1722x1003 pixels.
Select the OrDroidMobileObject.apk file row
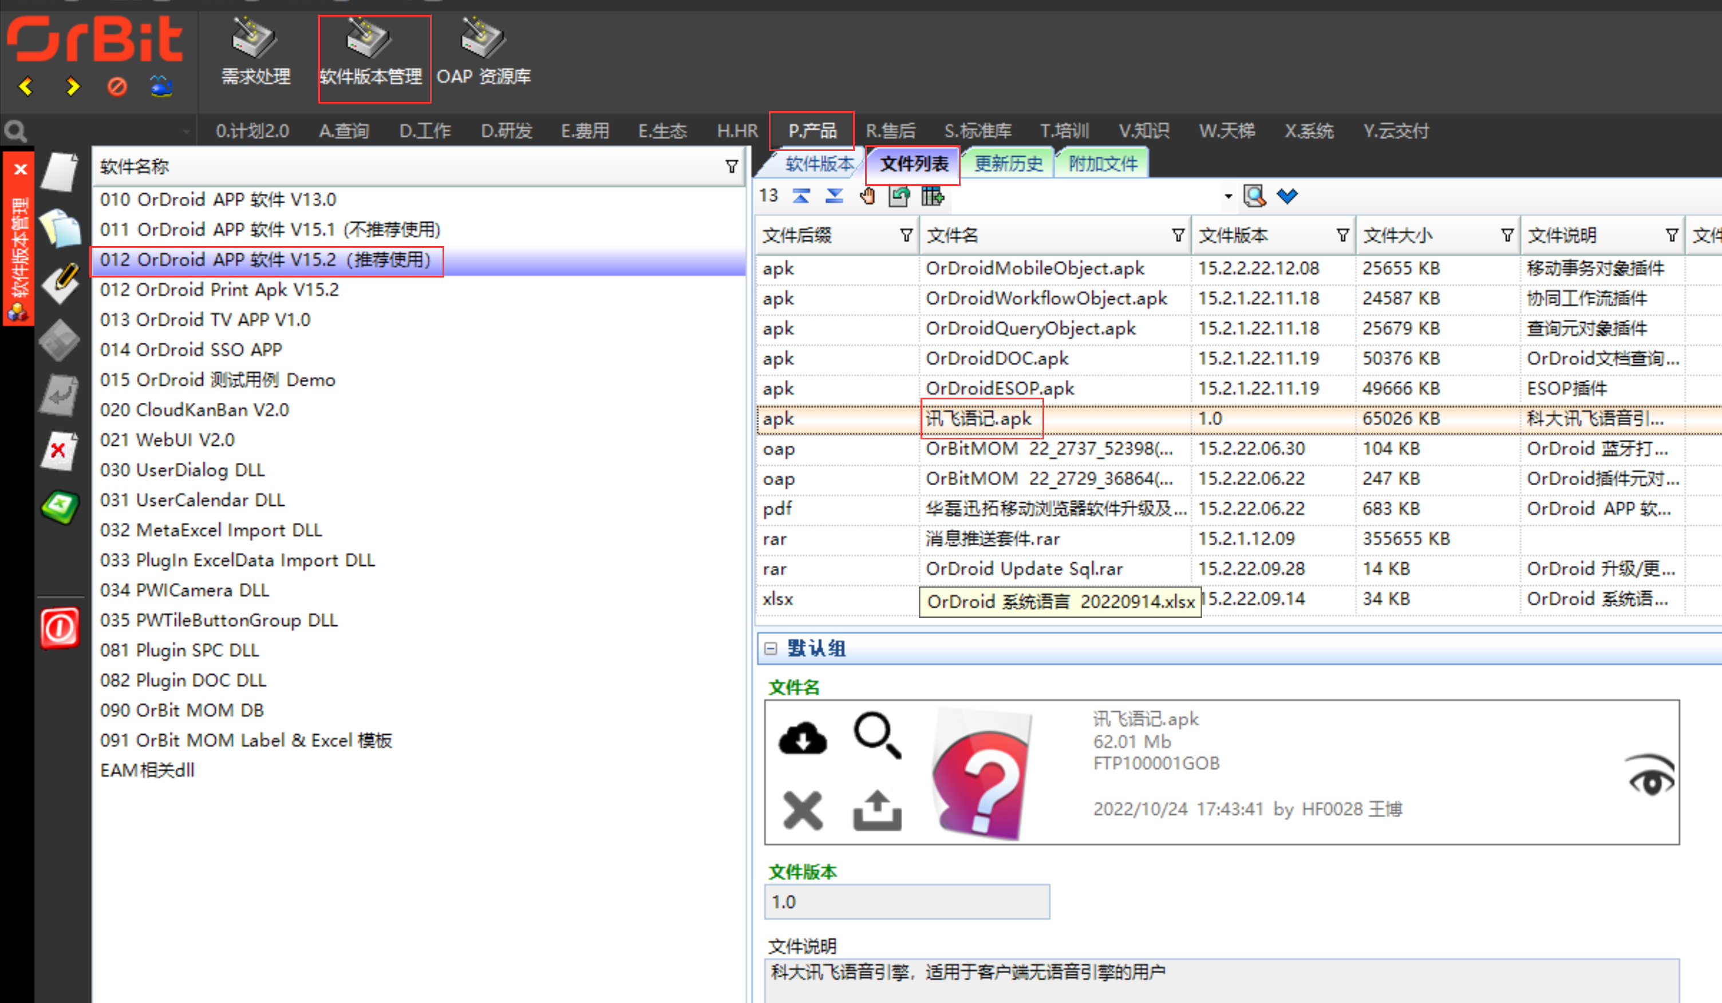(1238, 268)
